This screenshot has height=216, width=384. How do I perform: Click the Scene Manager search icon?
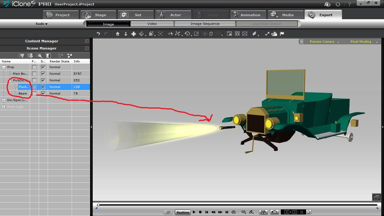pyautogui.click(x=39, y=55)
